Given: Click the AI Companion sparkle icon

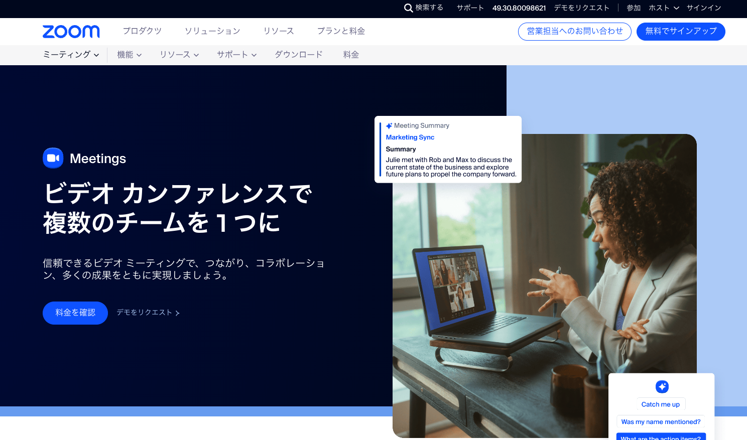Looking at the screenshot, I should tap(662, 386).
